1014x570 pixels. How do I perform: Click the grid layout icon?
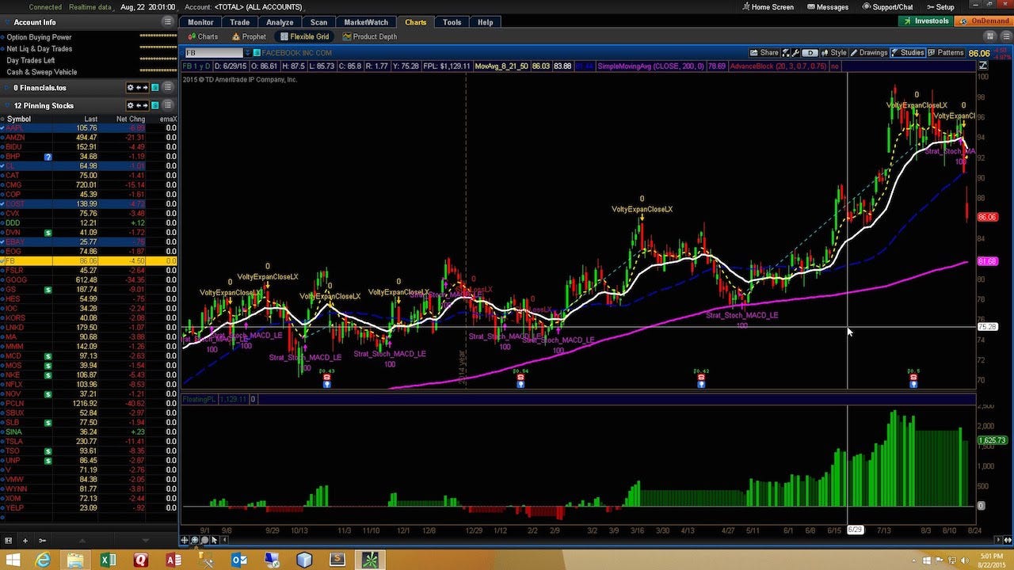point(990,36)
